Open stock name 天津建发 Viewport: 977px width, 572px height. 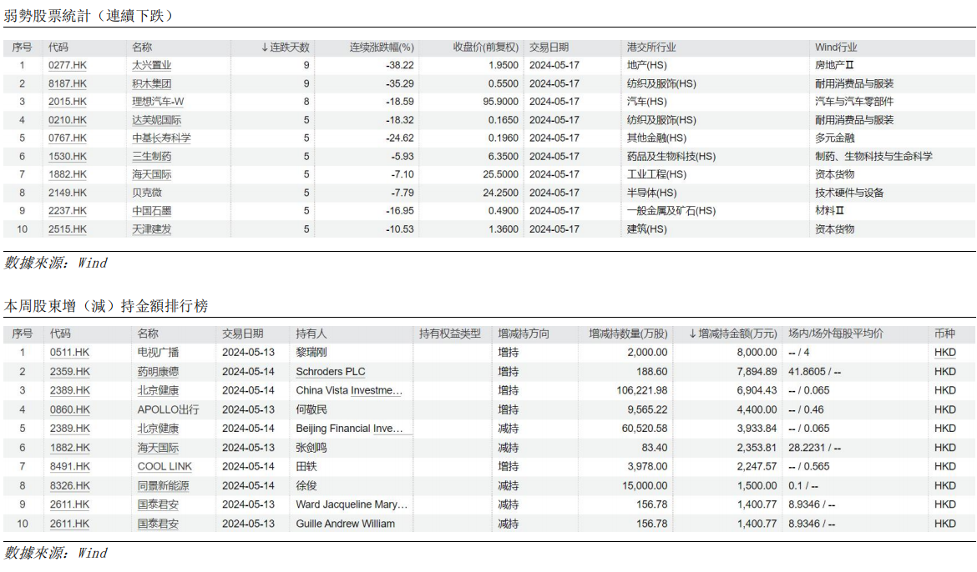(151, 229)
